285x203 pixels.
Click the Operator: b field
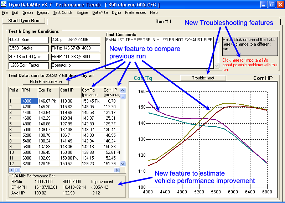(76, 66)
